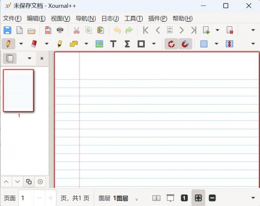The image size is (260, 206).
Task: Open eraser options dropdown
Action: (47, 44)
